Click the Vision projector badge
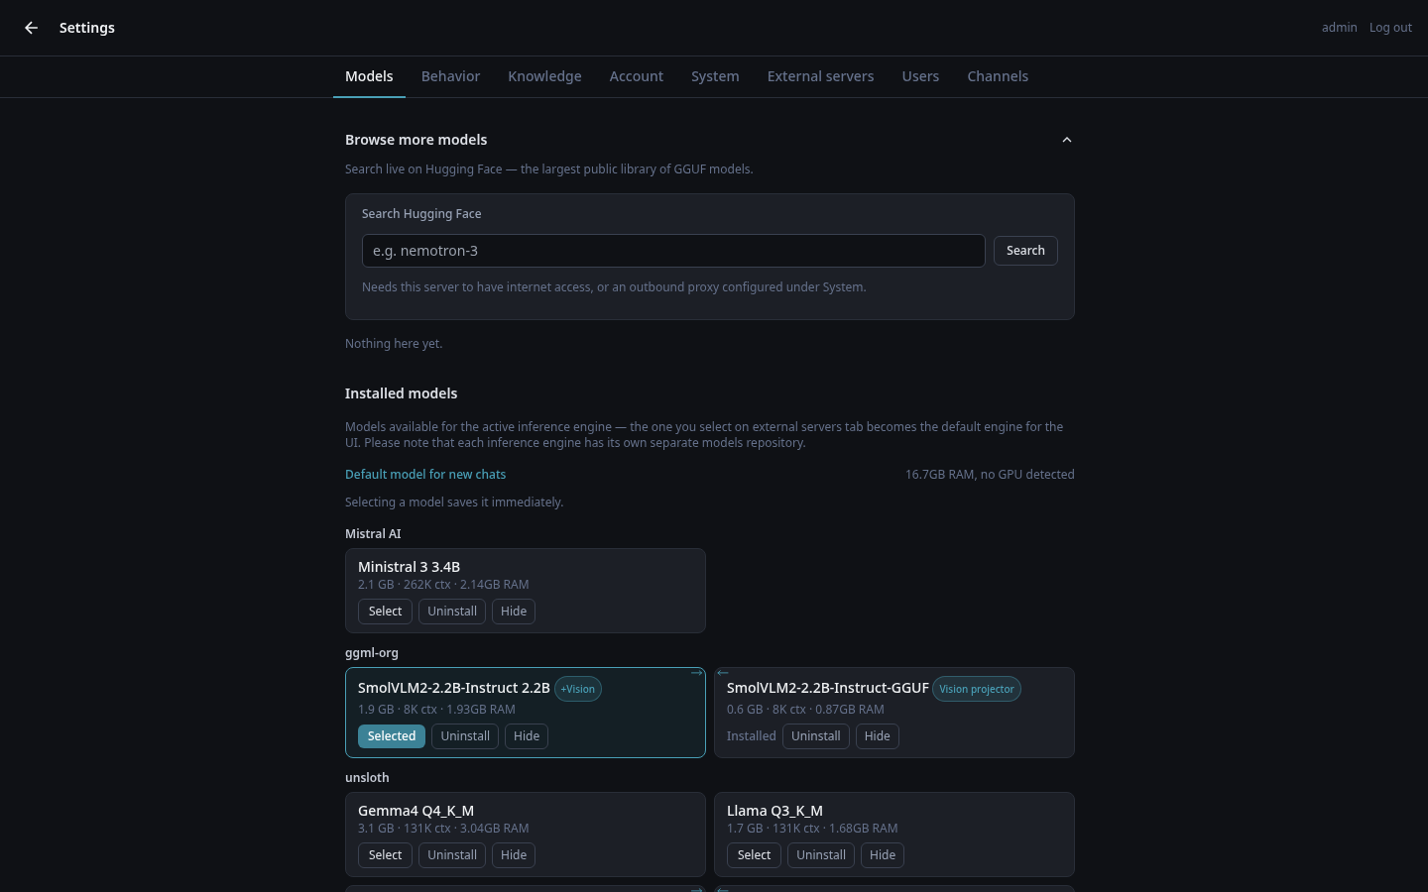Viewport: 1428px width, 892px height. pyautogui.click(x=977, y=689)
